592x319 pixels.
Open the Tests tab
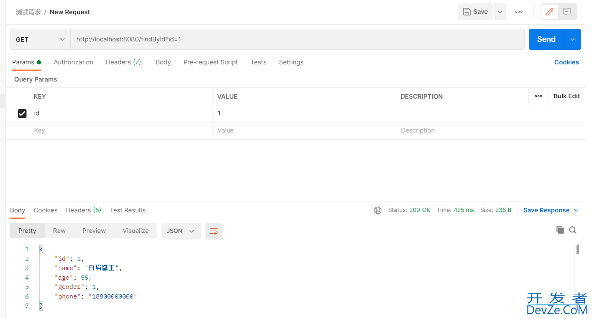coord(259,62)
